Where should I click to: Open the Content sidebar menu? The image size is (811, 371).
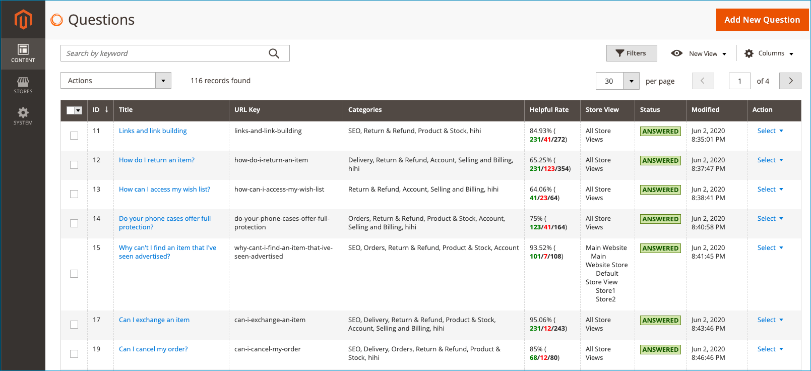pos(23,53)
